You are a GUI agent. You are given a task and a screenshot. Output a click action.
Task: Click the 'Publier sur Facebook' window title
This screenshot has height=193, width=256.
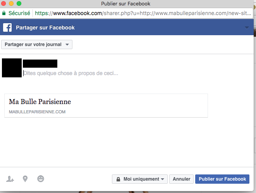tap(125, 3)
